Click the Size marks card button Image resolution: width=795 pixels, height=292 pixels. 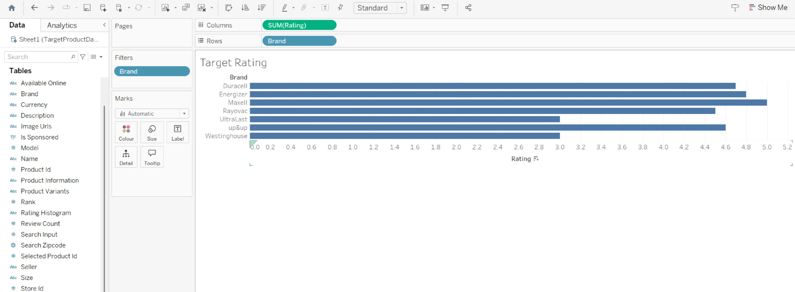point(152,132)
